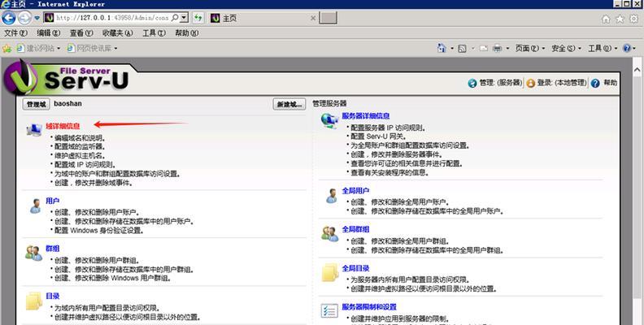Open the address bar autocomplete dropdown
Image resolution: width=644 pixels, height=325 pixels.
pyautogui.click(x=184, y=18)
